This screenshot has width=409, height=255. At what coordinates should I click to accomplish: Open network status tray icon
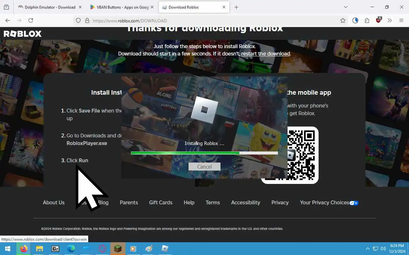coord(375,249)
